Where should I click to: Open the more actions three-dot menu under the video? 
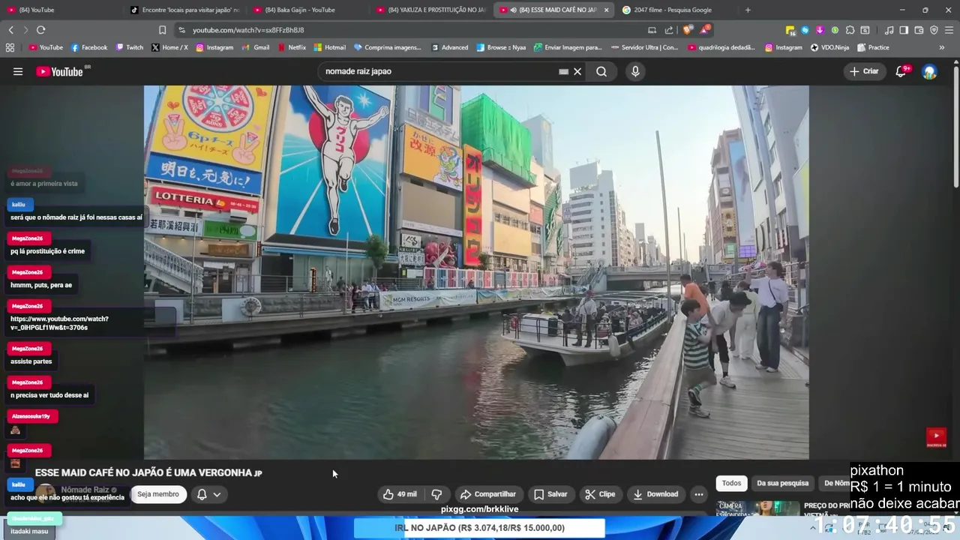tap(698, 494)
